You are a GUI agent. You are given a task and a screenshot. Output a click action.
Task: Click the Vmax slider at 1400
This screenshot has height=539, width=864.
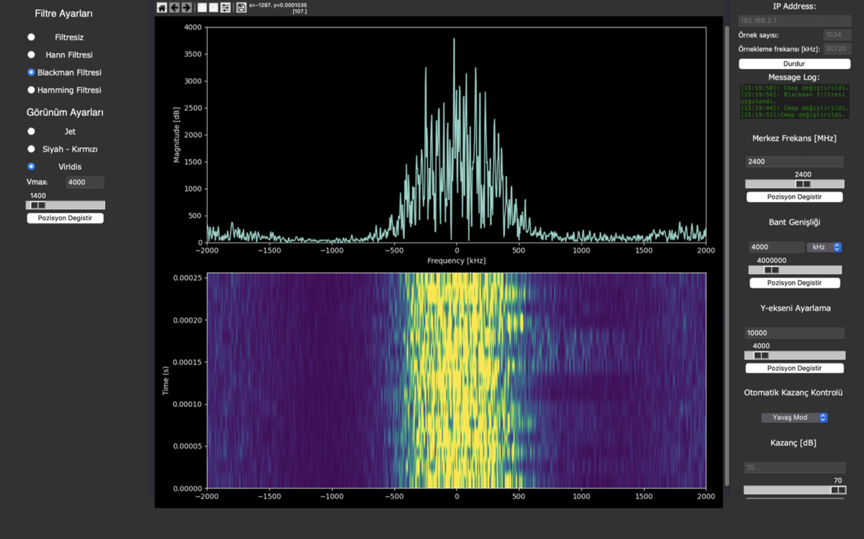[38, 205]
